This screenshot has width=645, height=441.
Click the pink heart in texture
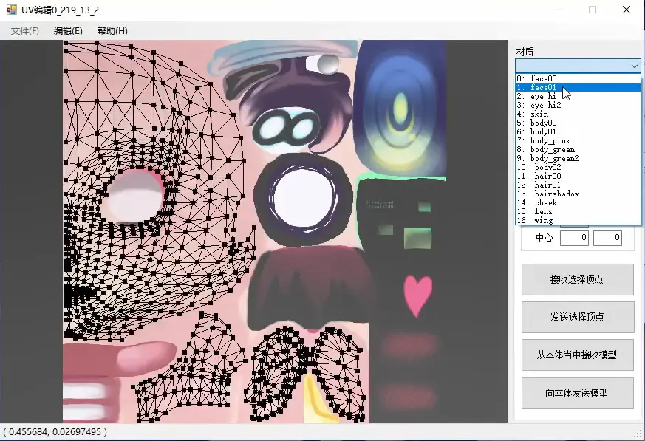click(418, 295)
